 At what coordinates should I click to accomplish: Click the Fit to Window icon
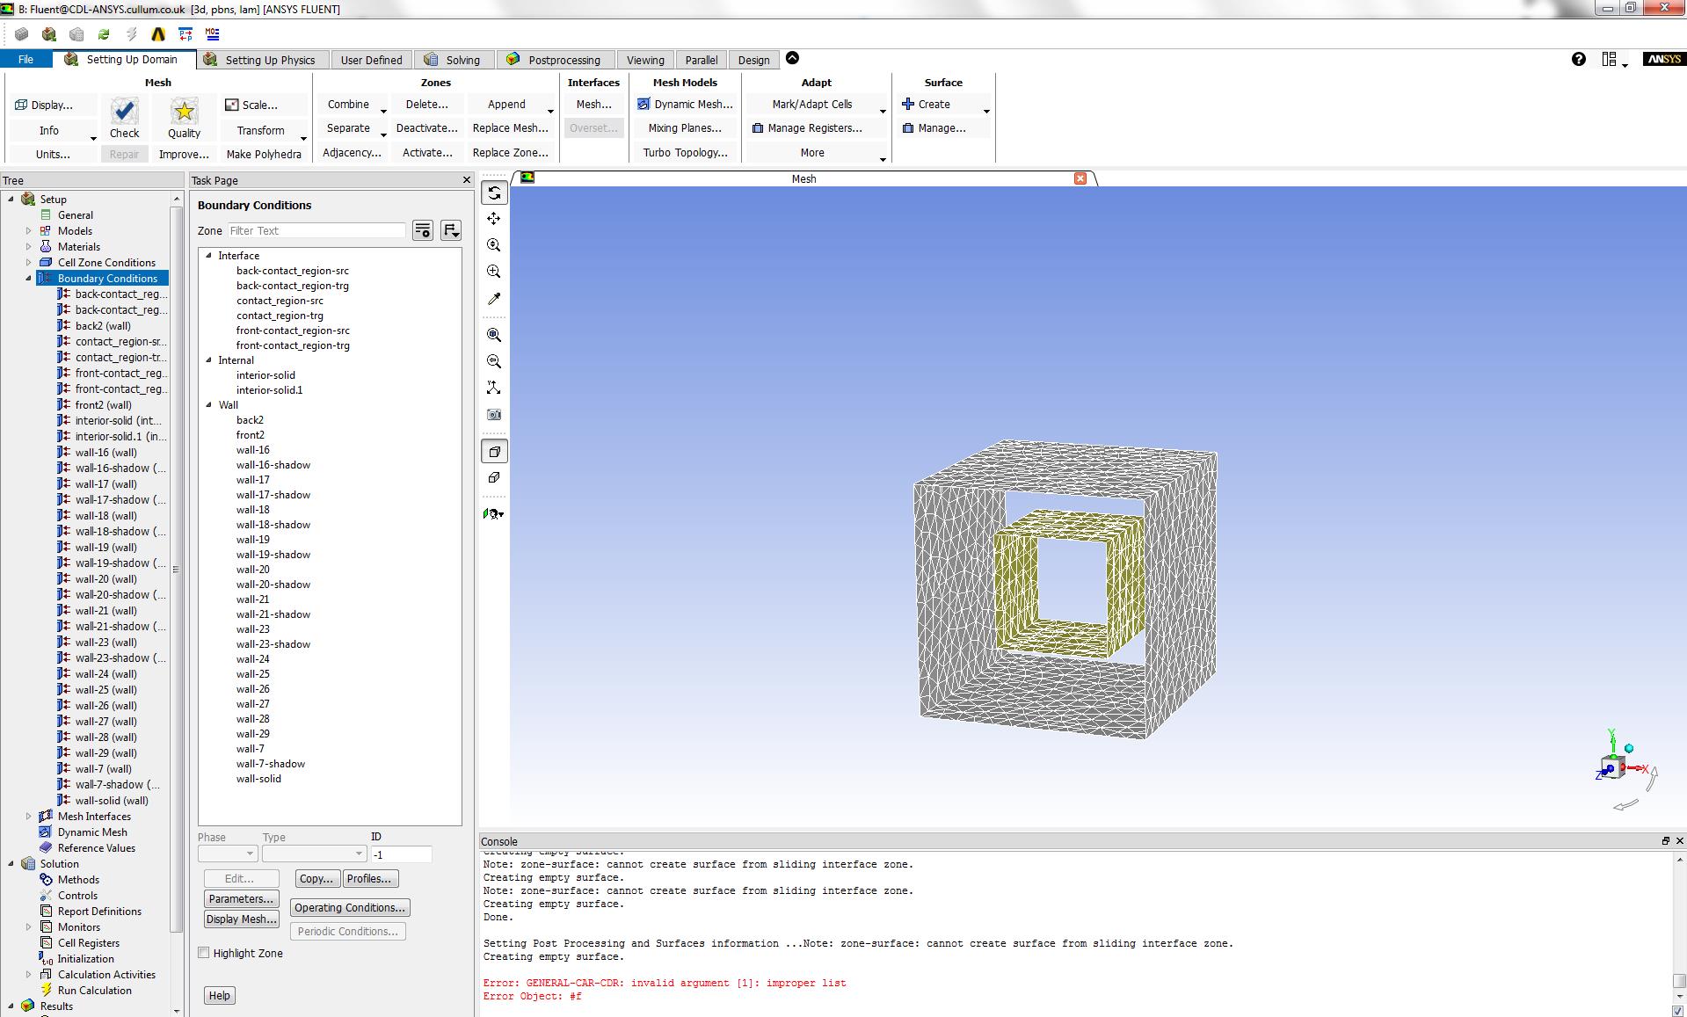point(494,335)
